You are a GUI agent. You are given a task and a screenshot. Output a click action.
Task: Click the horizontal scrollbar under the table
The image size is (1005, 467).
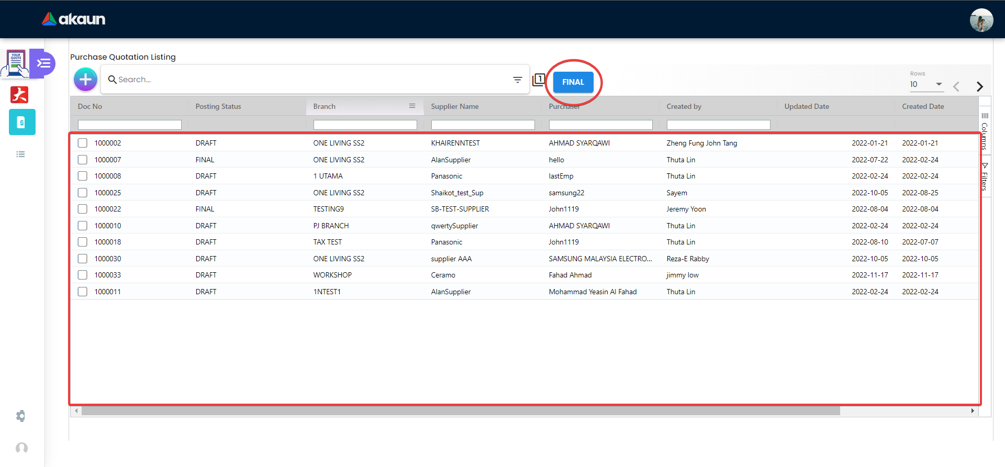pyautogui.click(x=461, y=411)
